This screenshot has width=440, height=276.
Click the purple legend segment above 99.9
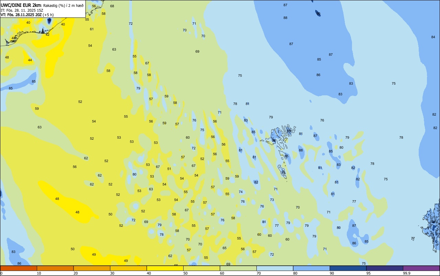[x=421, y=268]
